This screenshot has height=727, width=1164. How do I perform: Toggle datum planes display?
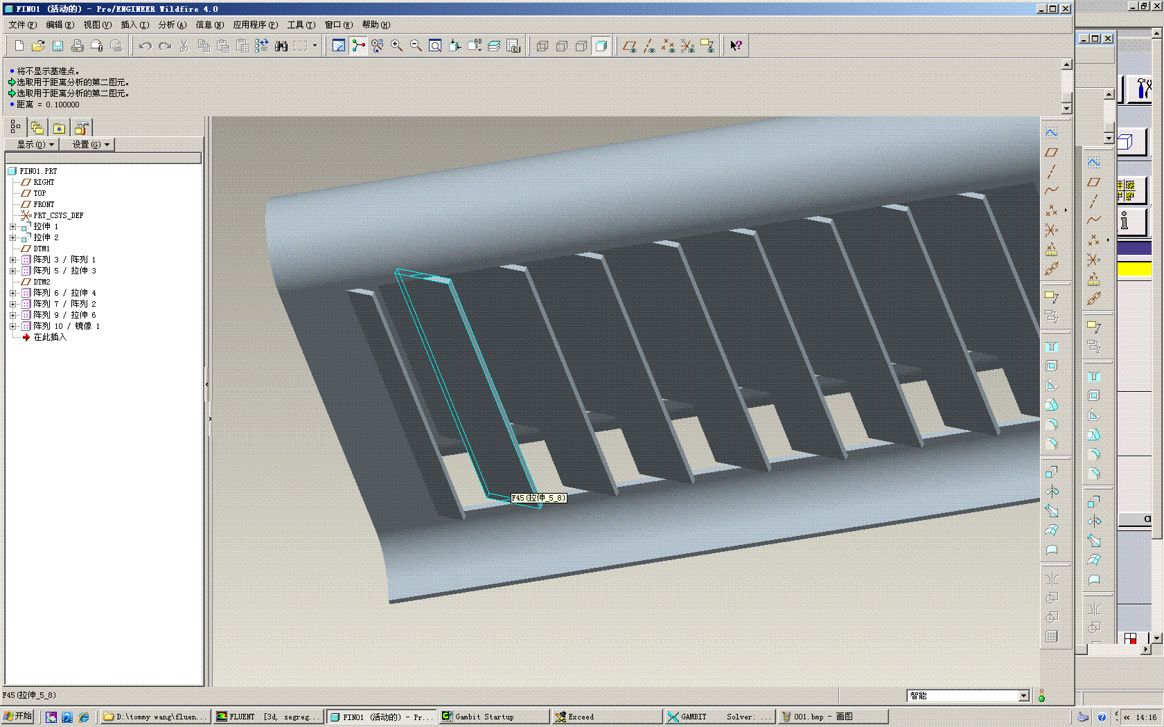pyautogui.click(x=629, y=46)
